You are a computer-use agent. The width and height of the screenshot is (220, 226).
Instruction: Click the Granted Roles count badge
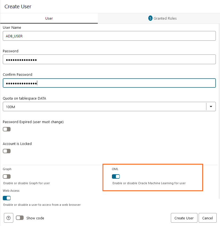(x=150, y=18)
